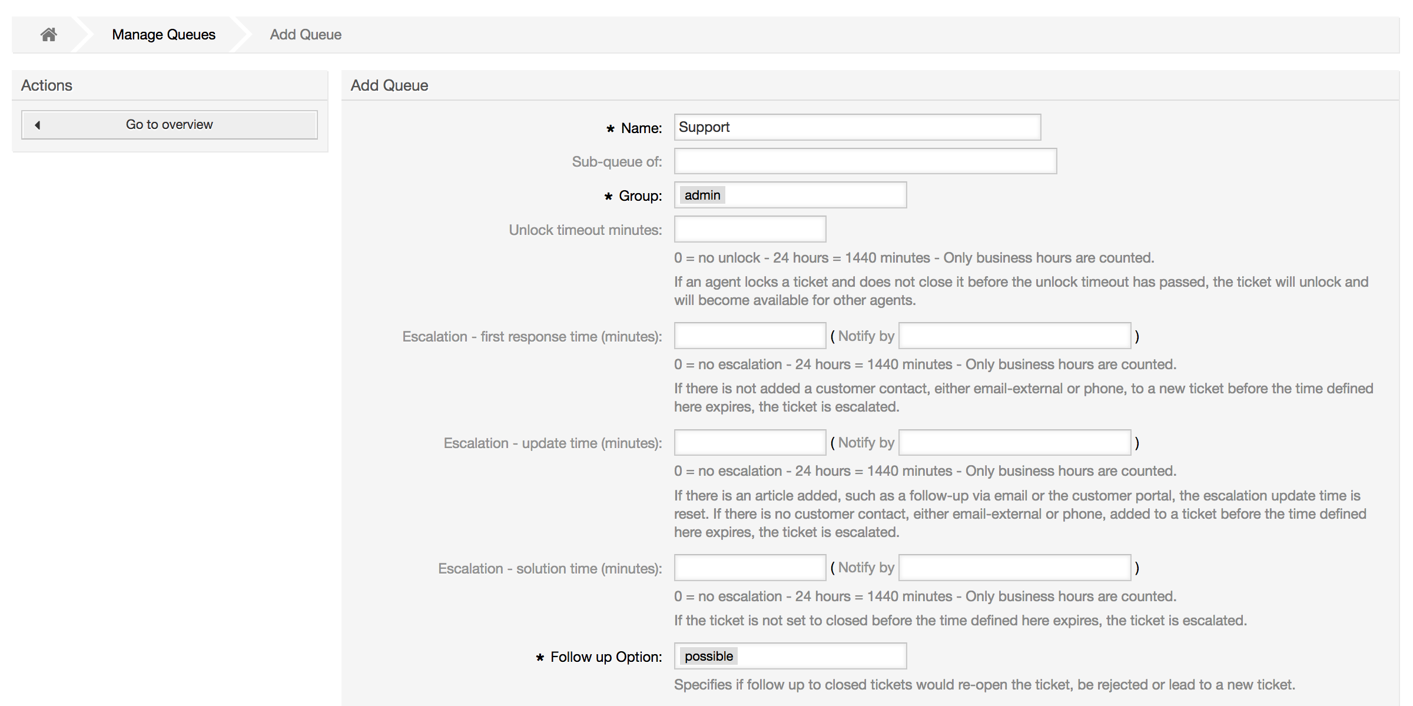Click the Manage Queues breadcrumb icon
The height and width of the screenshot is (706, 1413).
coord(163,34)
